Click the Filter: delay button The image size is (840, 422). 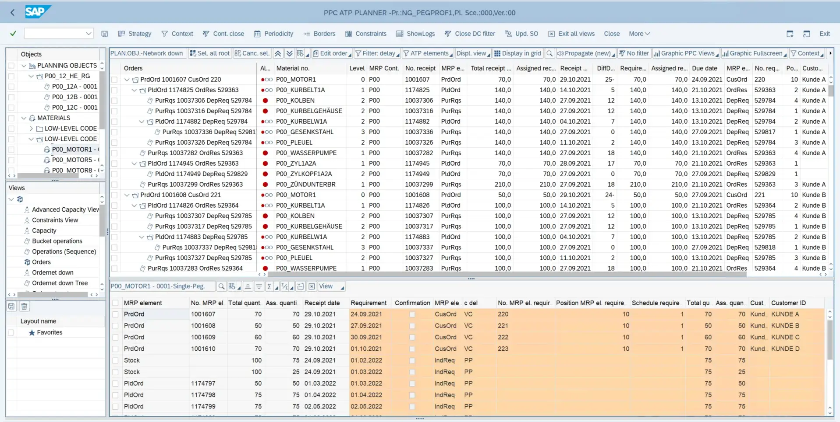pyautogui.click(x=377, y=53)
